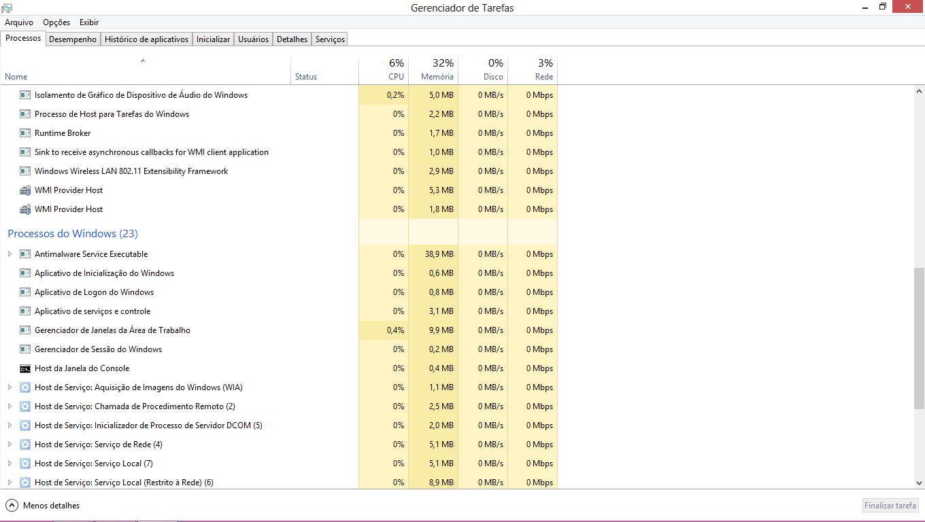The image size is (925, 522).
Task: Click the scrollbar down arrow
Action: [x=920, y=483]
